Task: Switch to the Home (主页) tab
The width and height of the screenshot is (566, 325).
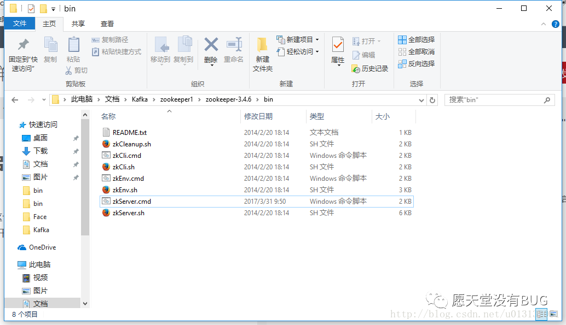Action: (49, 24)
